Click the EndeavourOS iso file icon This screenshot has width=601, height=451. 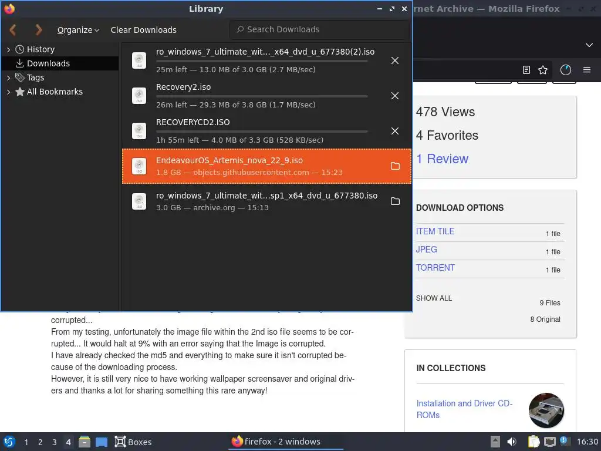coord(139,166)
